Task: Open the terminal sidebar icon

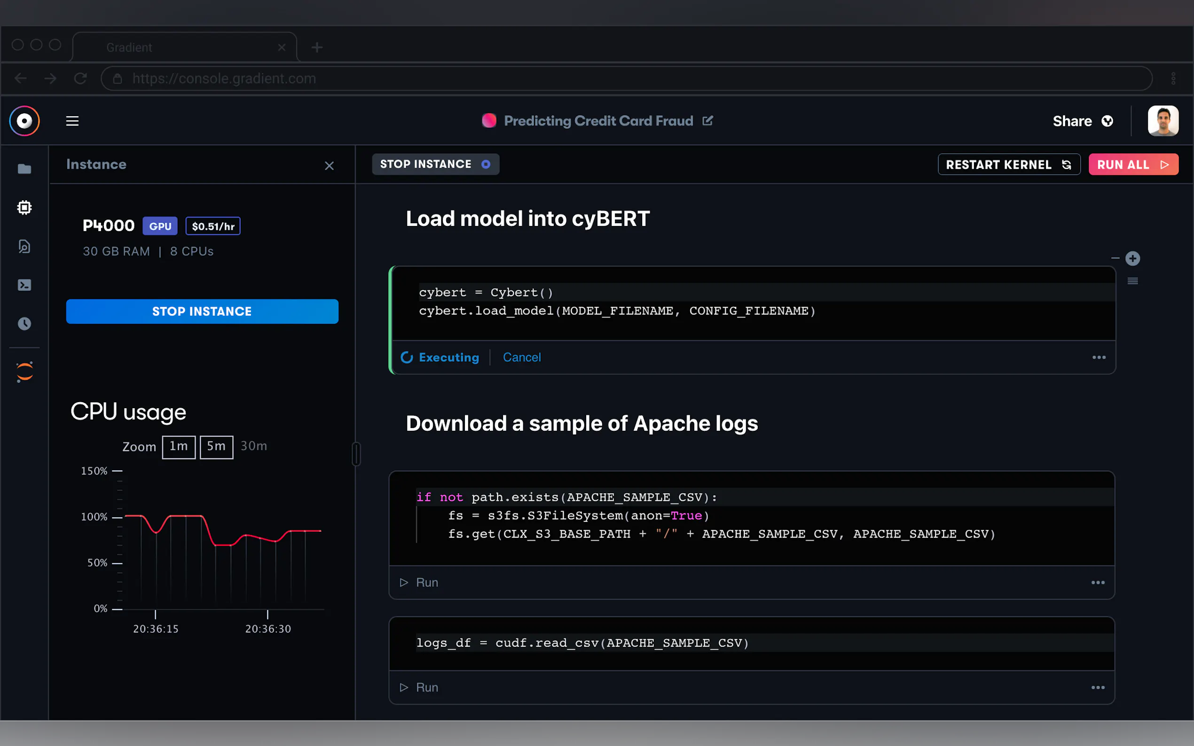Action: coord(24,285)
